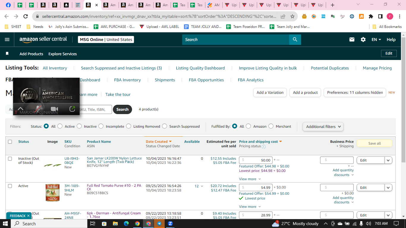The width and height of the screenshot is (406, 228).
Task: Click the pricing status info icon
Action: click(264, 146)
